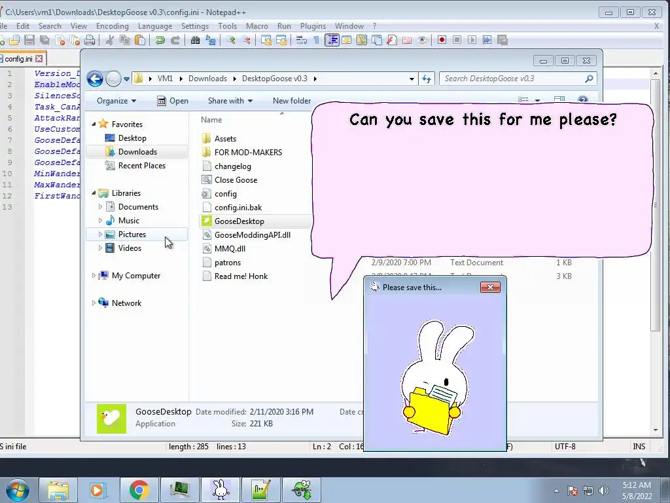Open the Settings menu in Notepad++
Image resolution: width=670 pixels, height=503 pixels.
[x=195, y=26]
